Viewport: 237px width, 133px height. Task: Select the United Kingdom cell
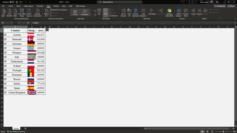point(16,92)
